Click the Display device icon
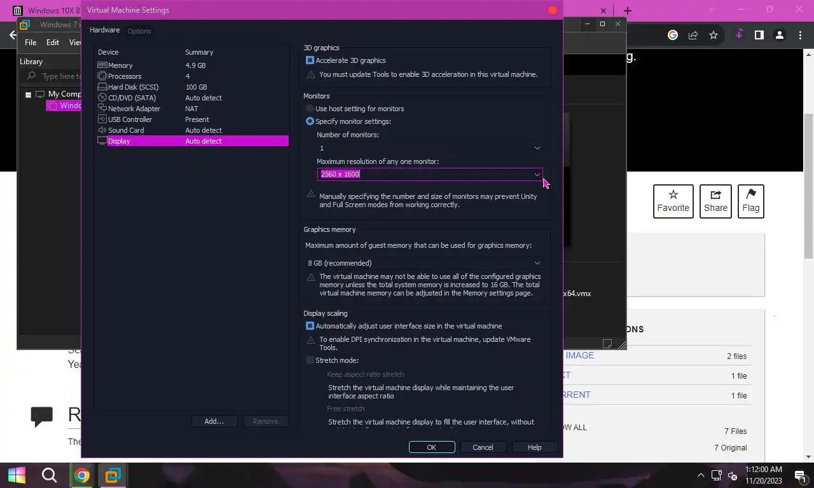 pos(102,141)
